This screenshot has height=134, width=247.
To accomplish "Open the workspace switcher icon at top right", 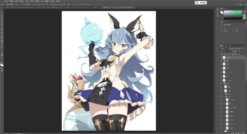I will (x=241, y=4).
